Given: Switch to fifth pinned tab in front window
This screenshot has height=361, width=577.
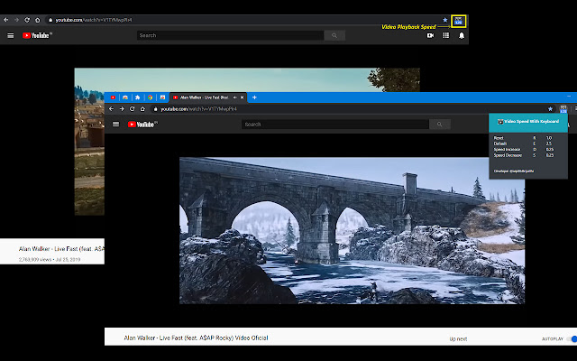Looking at the screenshot, I should [x=162, y=97].
